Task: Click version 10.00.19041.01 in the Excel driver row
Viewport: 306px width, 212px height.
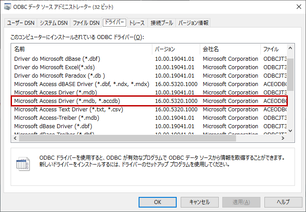Action: 174,67
